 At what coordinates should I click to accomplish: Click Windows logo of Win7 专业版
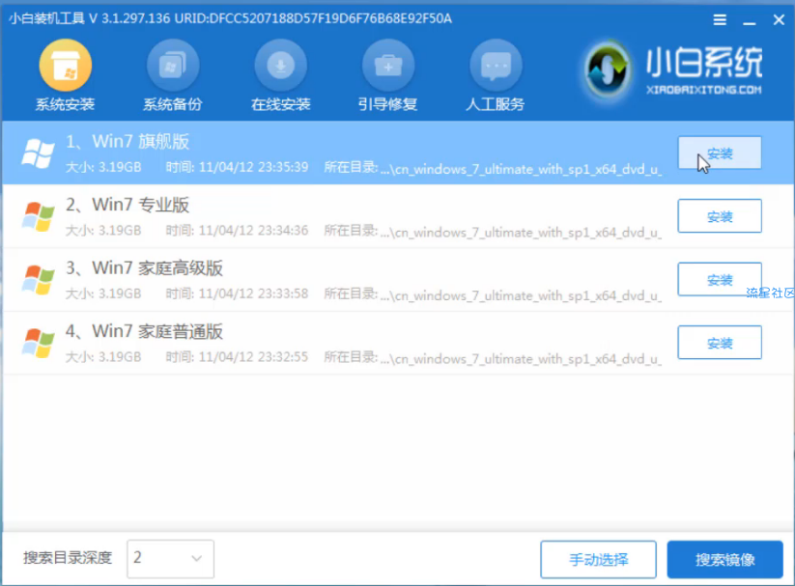[x=38, y=216]
